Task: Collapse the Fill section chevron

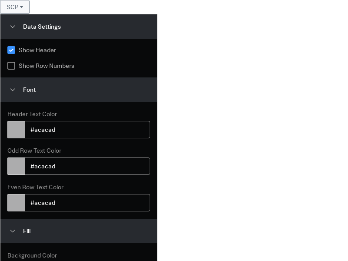Action: tap(13, 231)
